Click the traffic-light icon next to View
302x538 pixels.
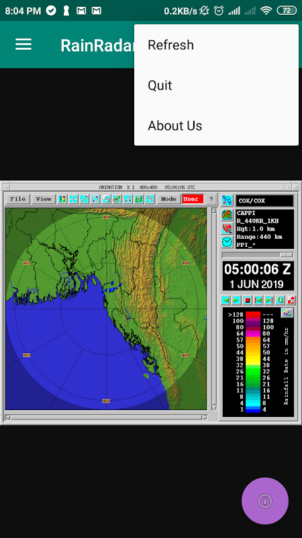62,199
